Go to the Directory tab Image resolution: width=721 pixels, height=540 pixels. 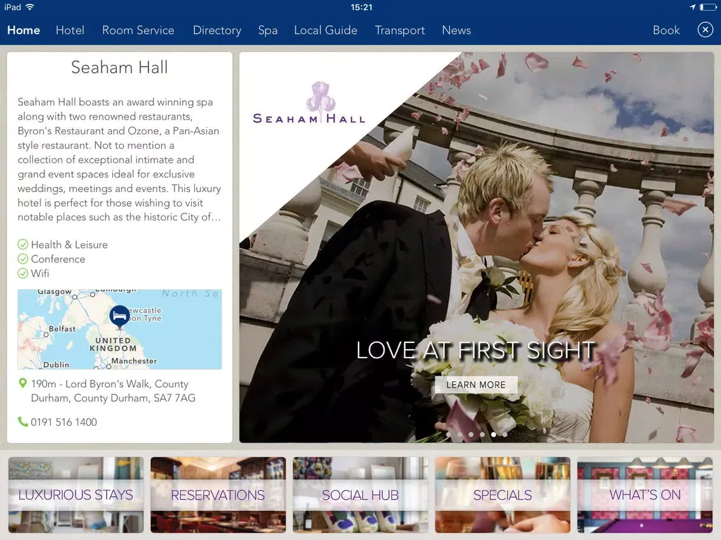click(217, 30)
